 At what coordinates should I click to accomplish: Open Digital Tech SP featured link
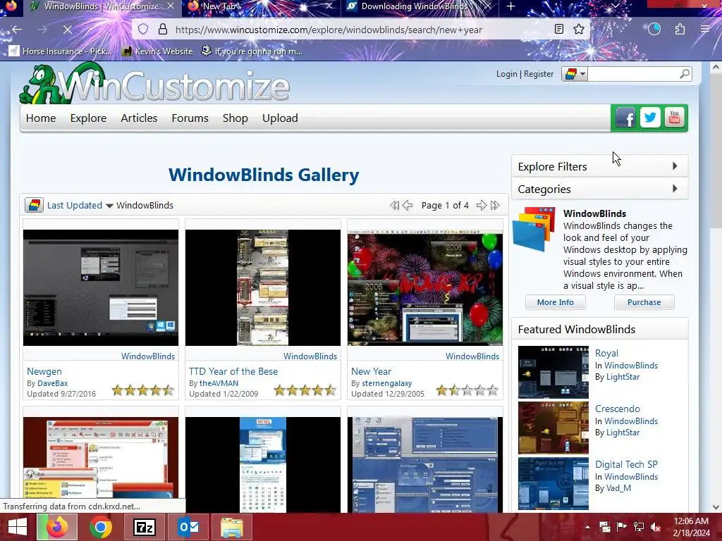pyautogui.click(x=626, y=465)
